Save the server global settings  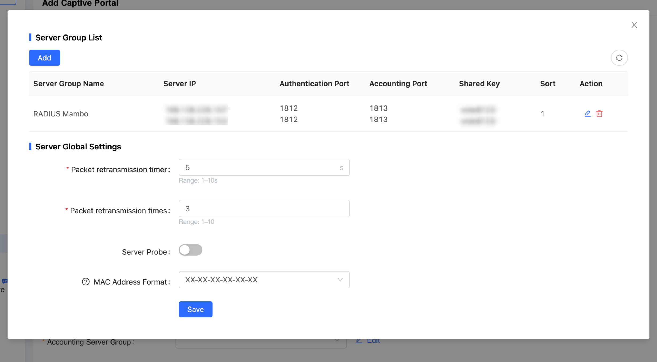coord(195,309)
